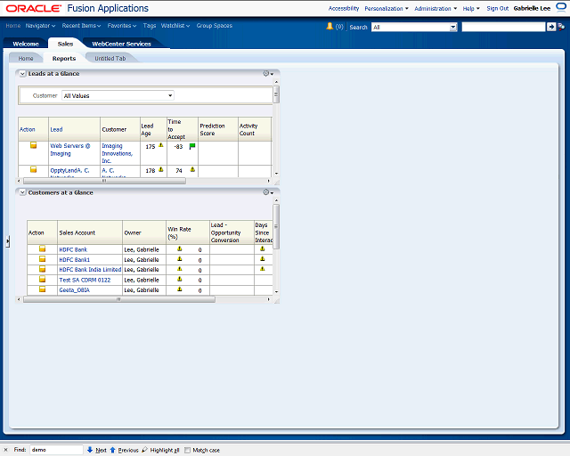Open action icon for Geeta_OBIA row
The image size is (570, 456).
(42, 289)
